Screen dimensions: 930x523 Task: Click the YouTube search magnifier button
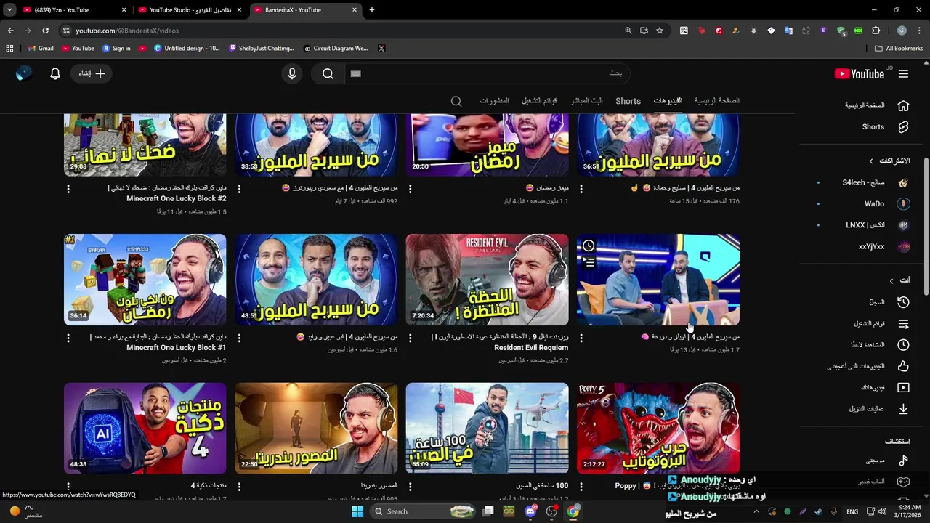click(328, 73)
